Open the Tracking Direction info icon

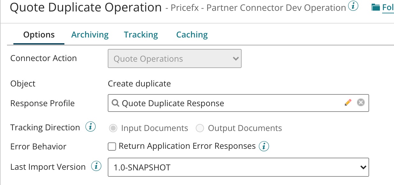coord(91,127)
